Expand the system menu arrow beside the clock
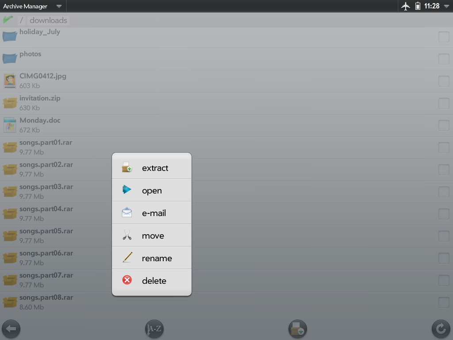The image size is (453, 340). [446, 6]
